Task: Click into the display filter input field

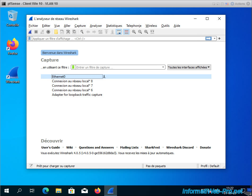Action: pyautogui.click(x=119, y=38)
